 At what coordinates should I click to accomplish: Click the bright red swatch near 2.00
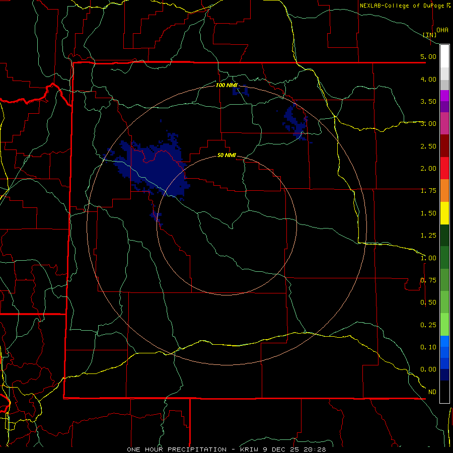444,168
